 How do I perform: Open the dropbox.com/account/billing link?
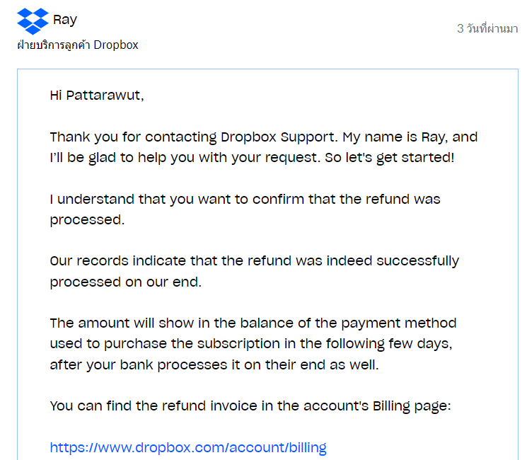(188, 447)
